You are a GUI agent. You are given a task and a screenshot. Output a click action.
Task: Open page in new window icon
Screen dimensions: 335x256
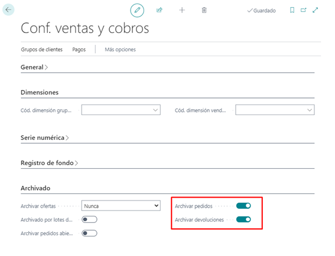pyautogui.click(x=303, y=10)
